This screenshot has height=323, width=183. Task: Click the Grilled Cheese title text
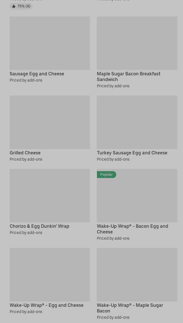(x=25, y=153)
